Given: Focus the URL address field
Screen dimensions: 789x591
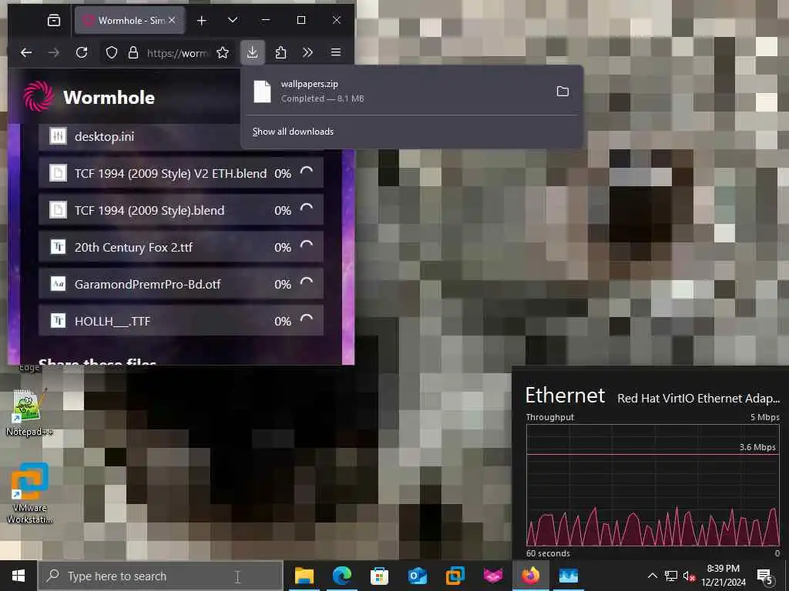Looking at the screenshot, I should point(177,52).
